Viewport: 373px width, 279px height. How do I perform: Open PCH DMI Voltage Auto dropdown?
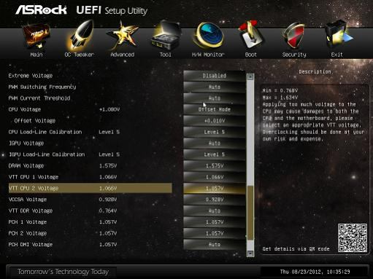pos(215,245)
